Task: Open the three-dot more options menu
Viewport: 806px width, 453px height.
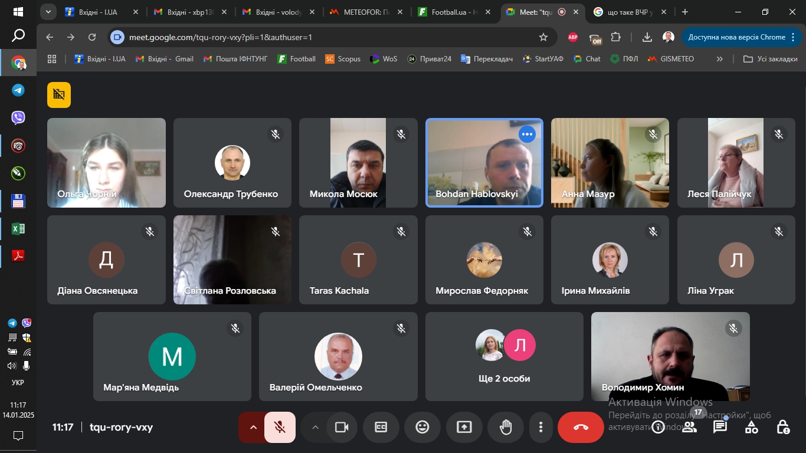Action: pyautogui.click(x=540, y=427)
